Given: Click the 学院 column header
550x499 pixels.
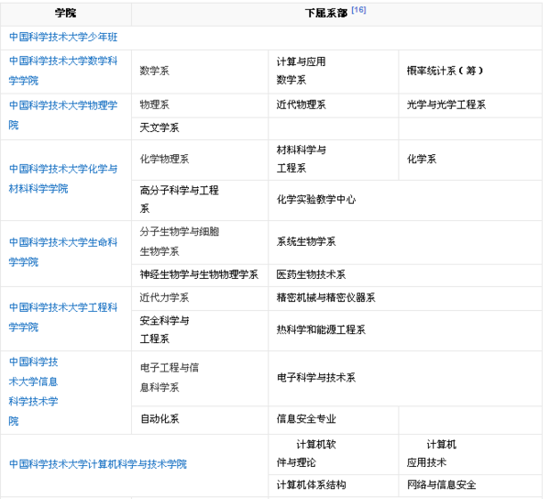Looking at the screenshot, I should click(x=66, y=14).
